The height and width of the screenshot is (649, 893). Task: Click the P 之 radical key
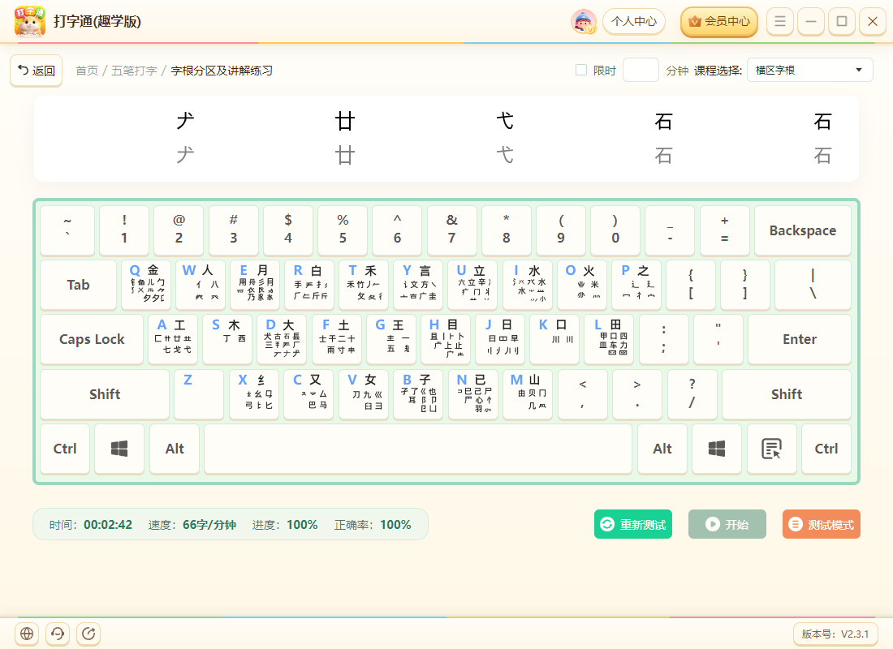pyautogui.click(x=636, y=285)
